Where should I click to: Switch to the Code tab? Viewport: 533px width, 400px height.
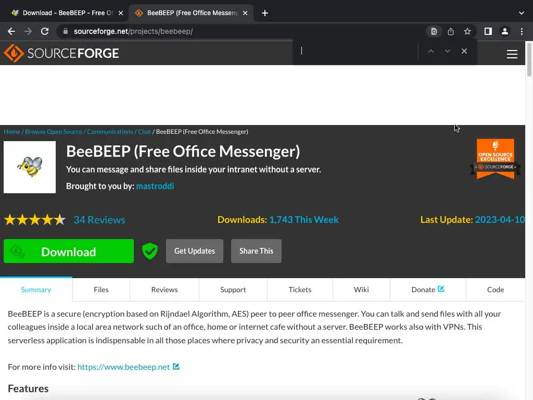[496, 290]
